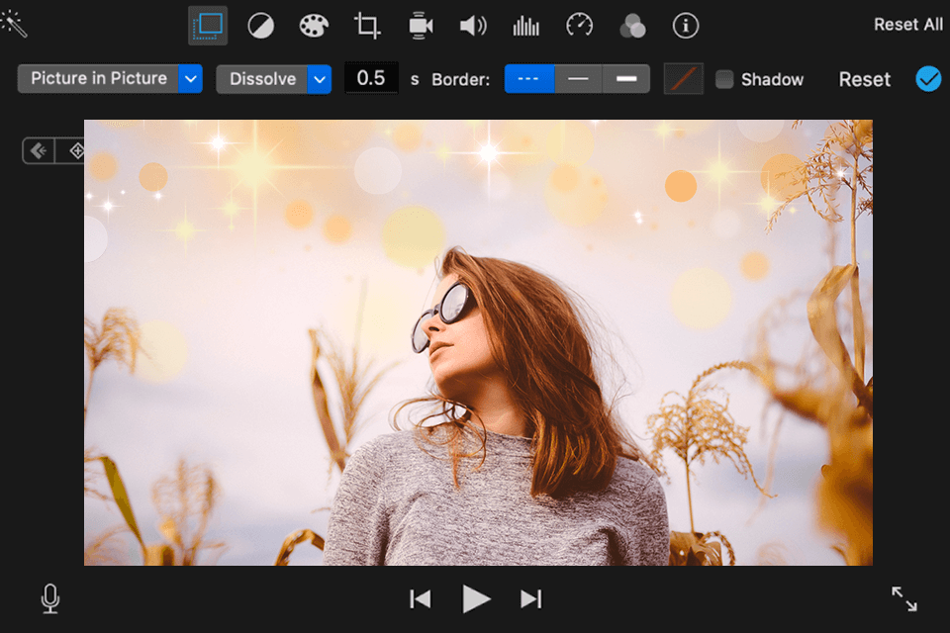Open the stabilization camera icon
This screenshot has width=950, height=633.
420,26
